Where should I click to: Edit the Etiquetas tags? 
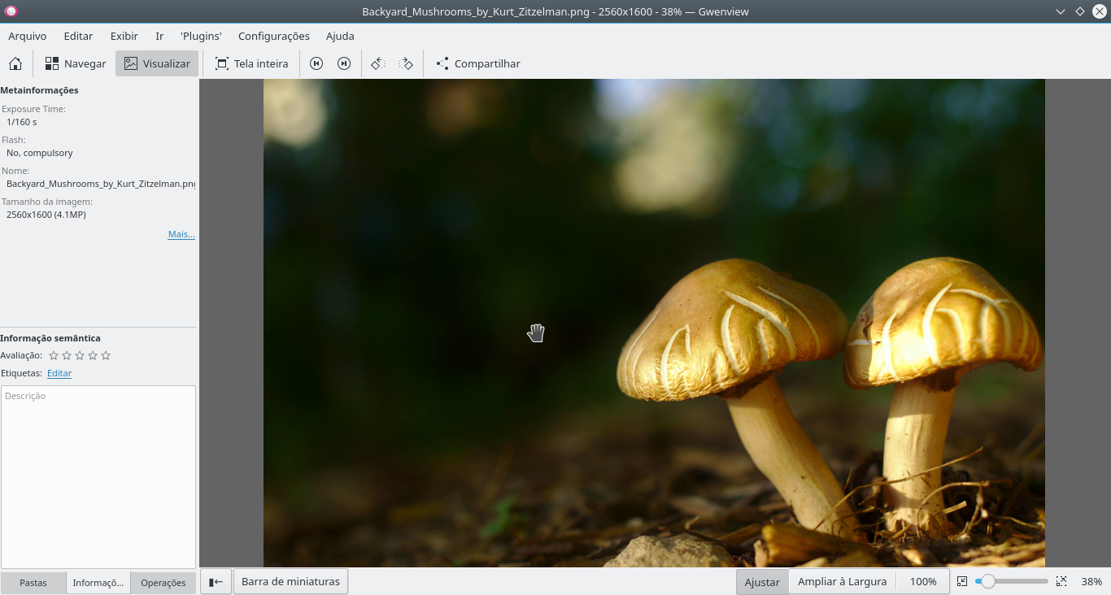59,372
